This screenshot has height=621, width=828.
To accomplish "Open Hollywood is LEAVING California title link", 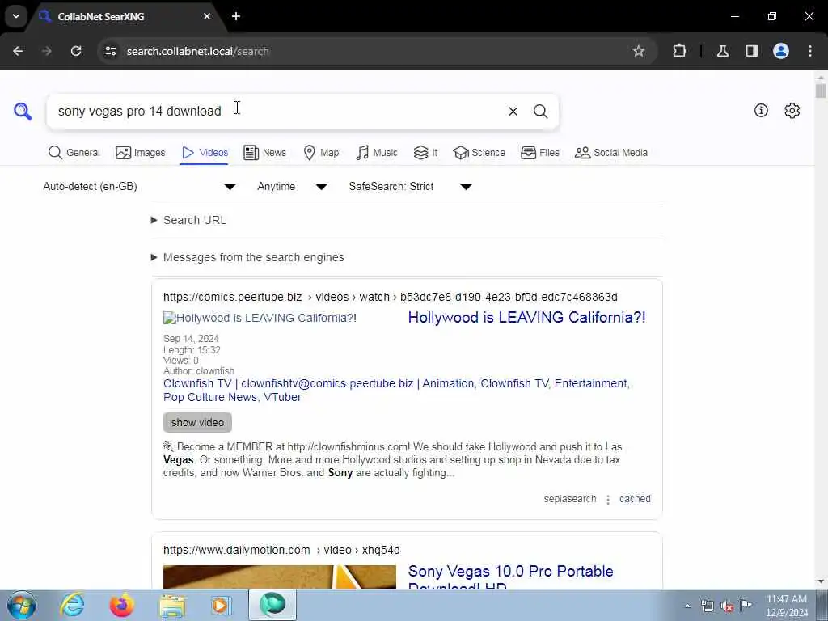I will coord(526,317).
